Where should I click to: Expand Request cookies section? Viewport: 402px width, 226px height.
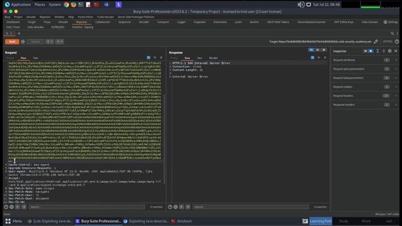pyautogui.click(x=365, y=87)
